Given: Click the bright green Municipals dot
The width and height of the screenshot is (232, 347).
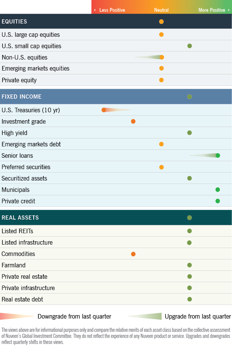Looking at the screenshot, I should point(218,190).
